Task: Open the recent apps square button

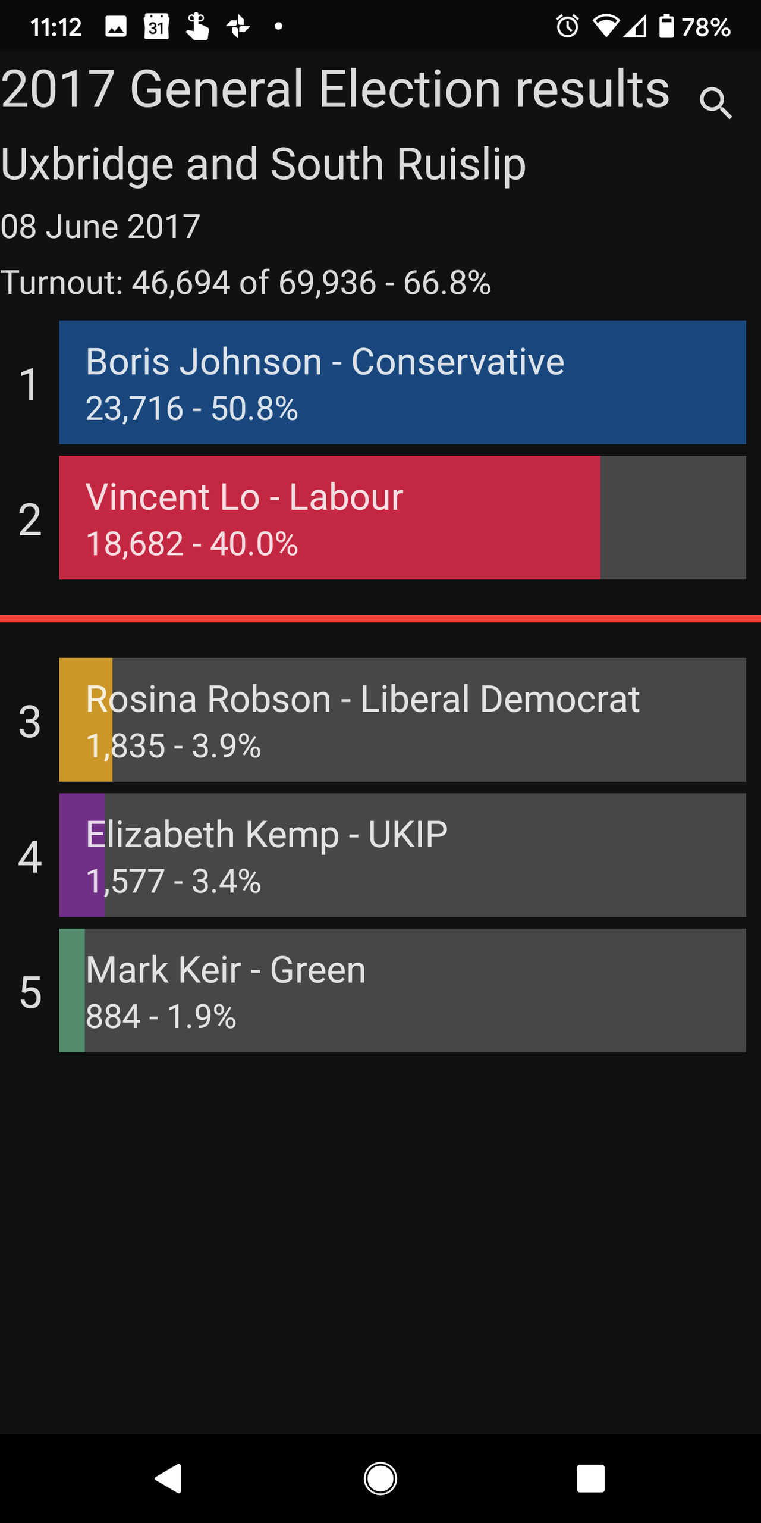Action: pos(590,1478)
